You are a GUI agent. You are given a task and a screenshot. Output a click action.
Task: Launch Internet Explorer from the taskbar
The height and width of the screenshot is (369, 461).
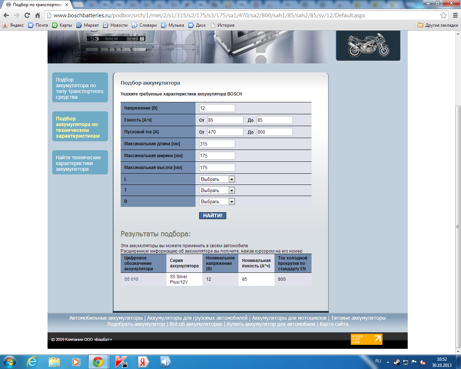[32, 361]
